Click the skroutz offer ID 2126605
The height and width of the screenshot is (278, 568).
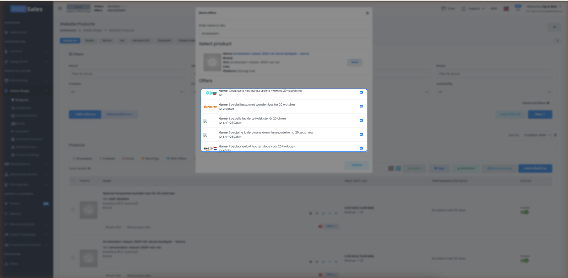tap(229, 109)
